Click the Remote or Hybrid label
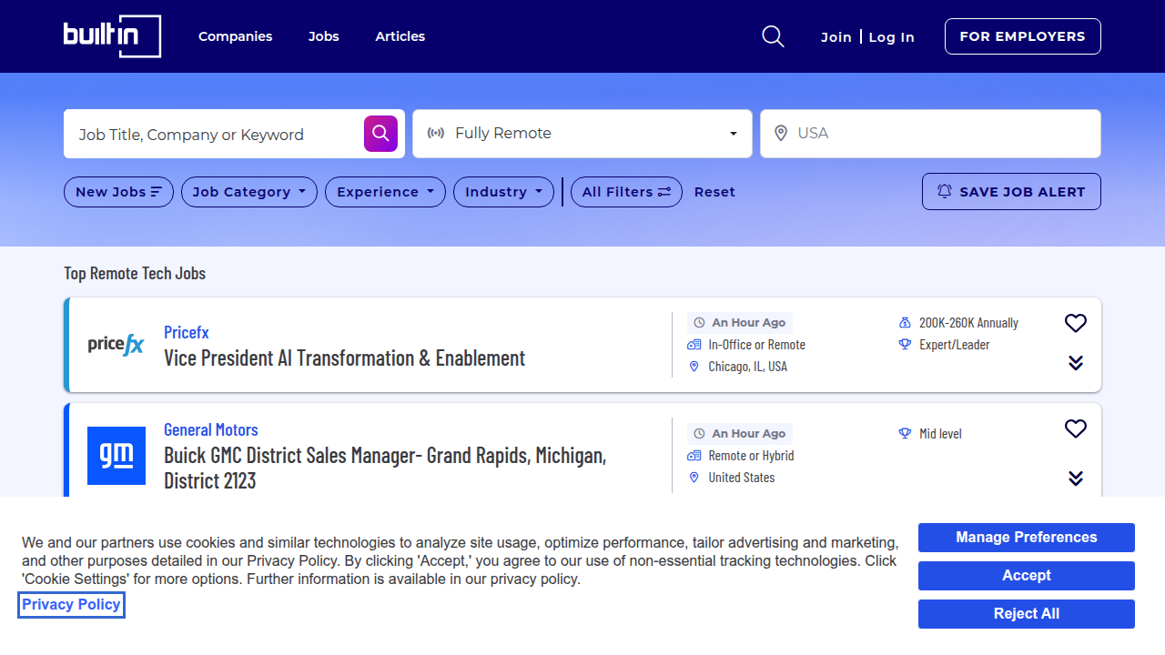The image size is (1165, 655). click(752, 456)
